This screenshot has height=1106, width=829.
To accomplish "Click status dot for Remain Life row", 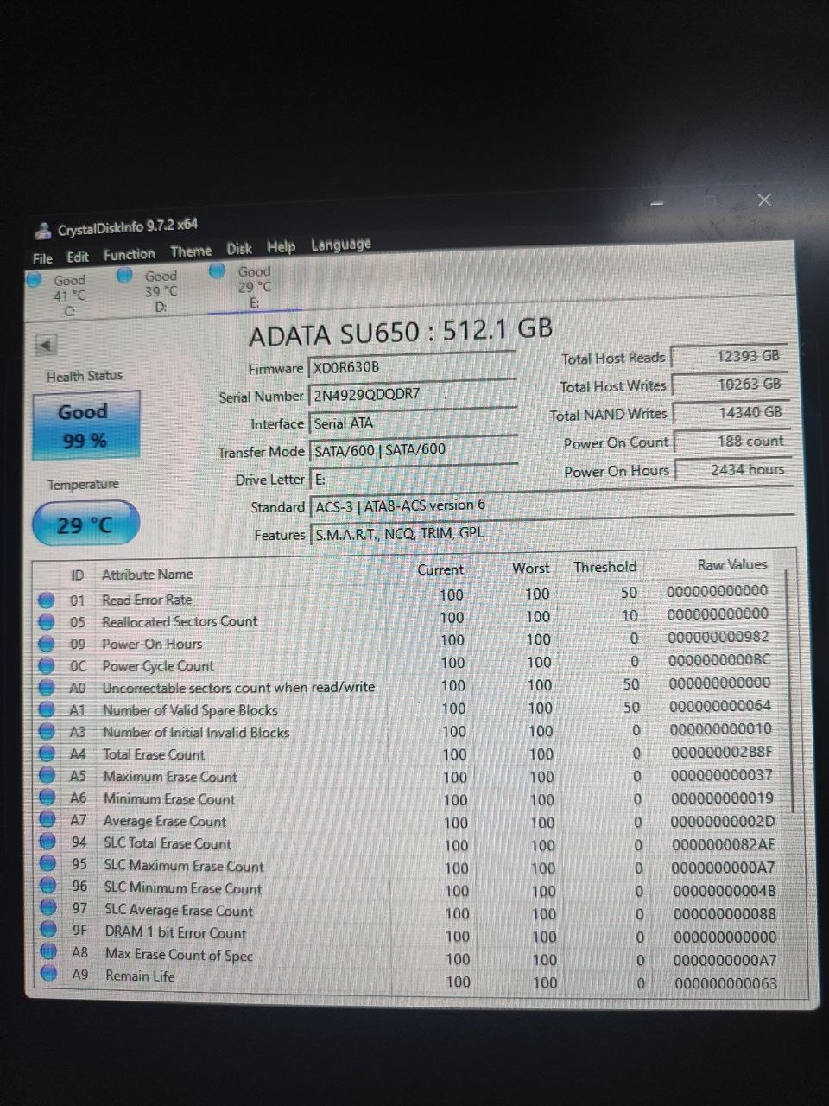I will [49, 975].
